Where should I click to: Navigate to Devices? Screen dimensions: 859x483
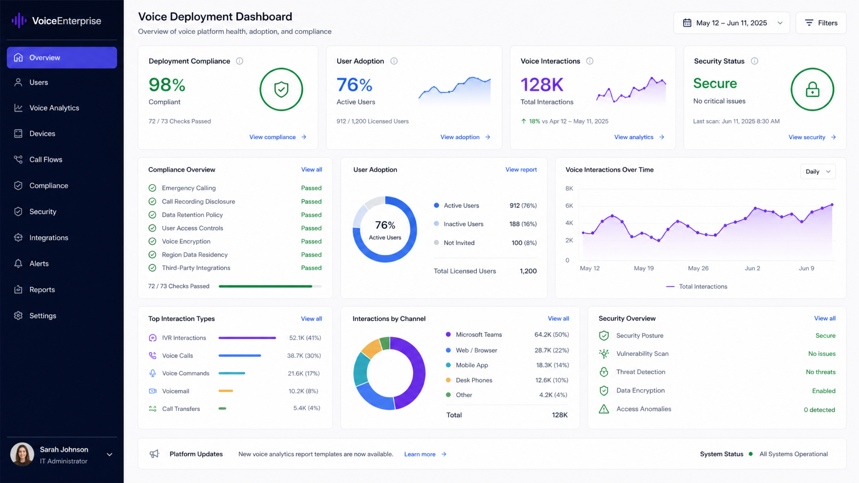click(62, 134)
